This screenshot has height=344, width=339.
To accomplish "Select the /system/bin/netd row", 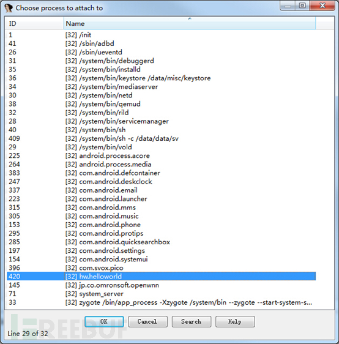I will (x=161, y=95).
